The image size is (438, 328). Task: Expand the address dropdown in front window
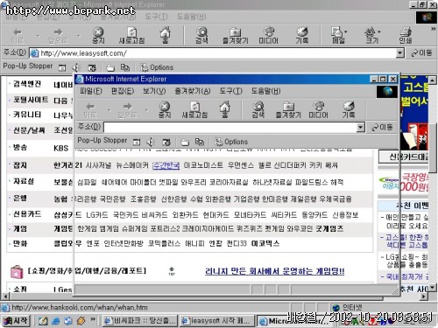pyautogui.click(x=361, y=128)
